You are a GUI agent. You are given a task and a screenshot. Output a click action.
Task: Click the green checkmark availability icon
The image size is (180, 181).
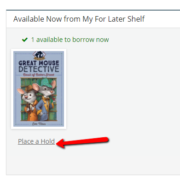click(x=25, y=40)
